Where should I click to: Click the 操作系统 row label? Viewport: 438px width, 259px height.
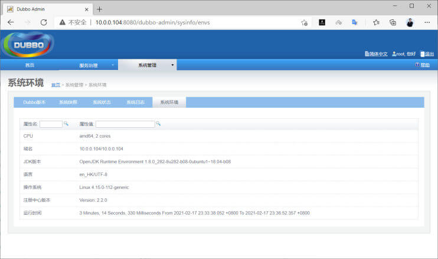click(x=32, y=187)
